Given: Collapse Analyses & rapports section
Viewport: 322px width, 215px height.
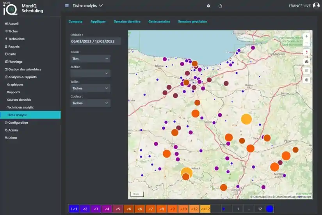Looking at the screenshot, I should 21,77.
